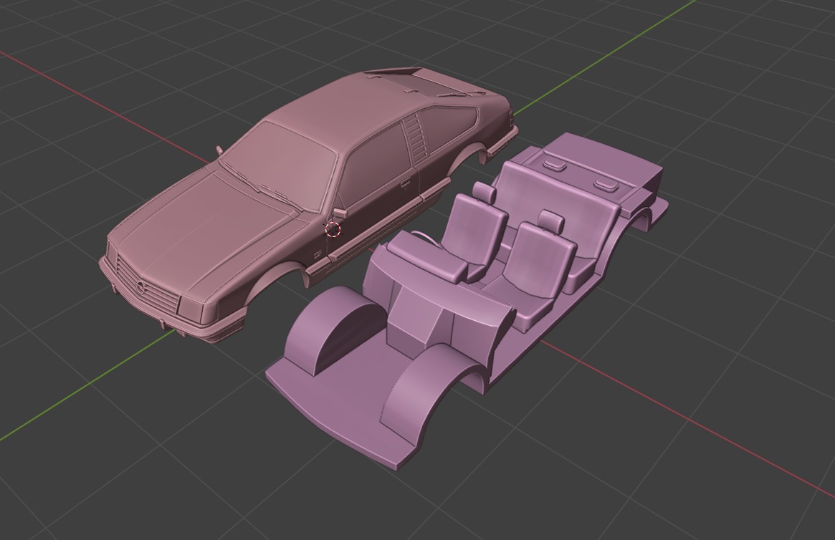The image size is (835, 540).
Task: Click the 3D cursor beside the car door
Action: tap(333, 230)
